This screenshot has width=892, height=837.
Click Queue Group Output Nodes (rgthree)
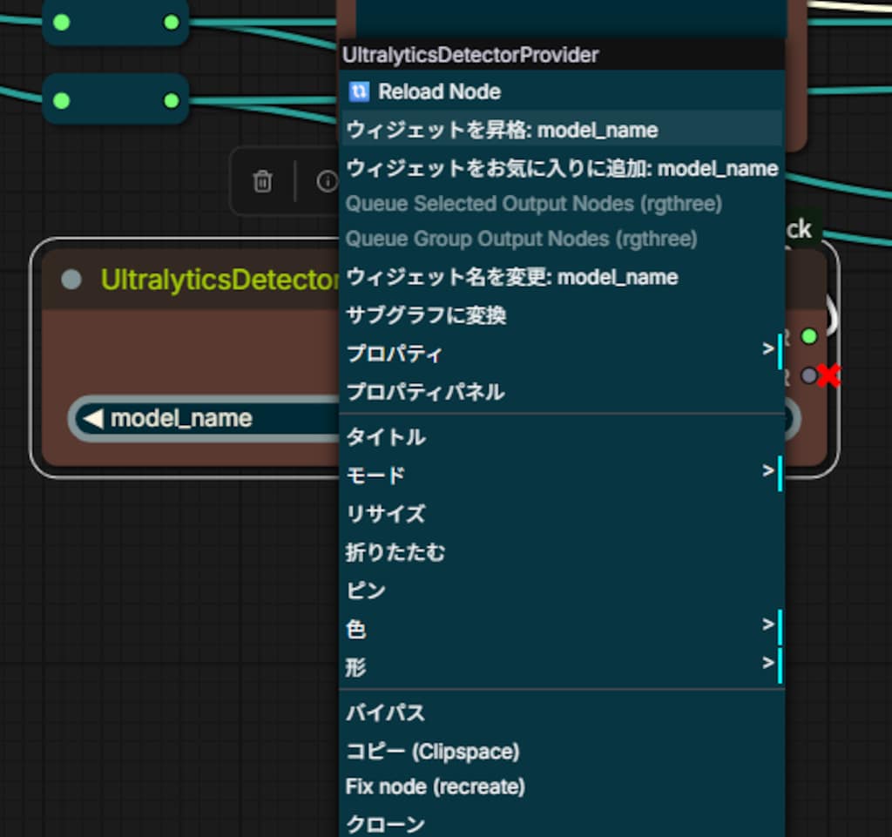562,239
